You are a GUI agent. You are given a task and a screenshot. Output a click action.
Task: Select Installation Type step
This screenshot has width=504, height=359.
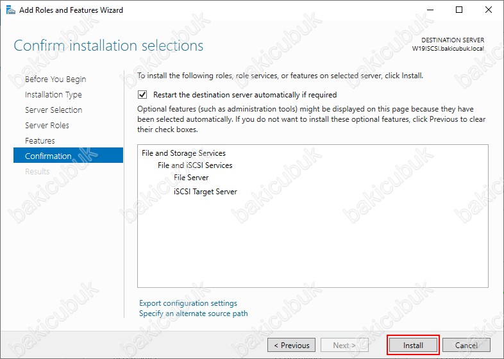click(x=53, y=94)
